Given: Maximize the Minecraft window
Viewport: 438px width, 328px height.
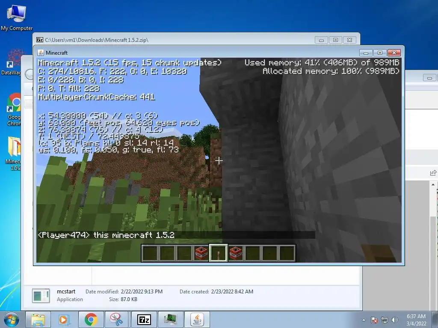Looking at the screenshot, I should tap(380, 53).
